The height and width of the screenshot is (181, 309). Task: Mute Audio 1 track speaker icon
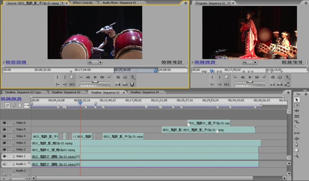(x=4, y=164)
